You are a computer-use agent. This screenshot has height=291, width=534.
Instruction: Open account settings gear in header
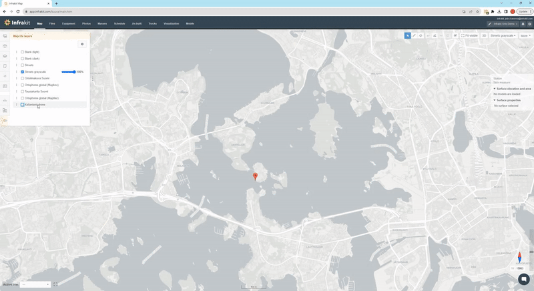point(529,23)
